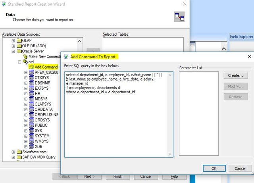Click the data sources scrollbar up arrow
Image resolution: width=254 pixels, height=183 pixels.
pyautogui.click(x=79, y=41)
